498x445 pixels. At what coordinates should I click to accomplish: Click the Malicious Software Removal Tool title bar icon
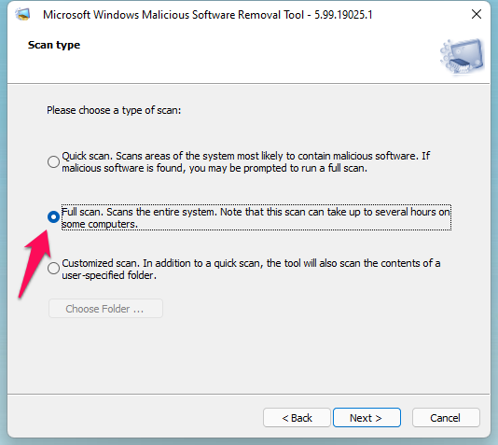(x=23, y=15)
